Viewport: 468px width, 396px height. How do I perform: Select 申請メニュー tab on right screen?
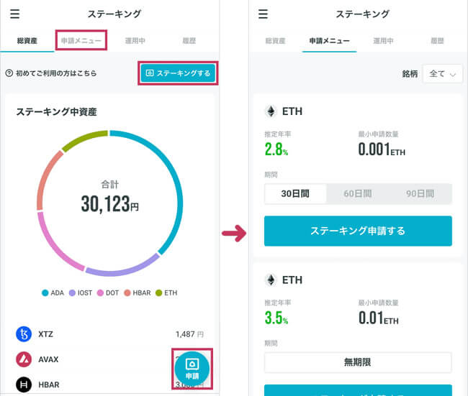pyautogui.click(x=330, y=41)
